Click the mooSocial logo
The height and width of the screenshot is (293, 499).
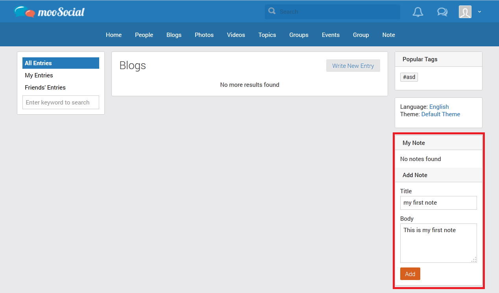(x=50, y=12)
